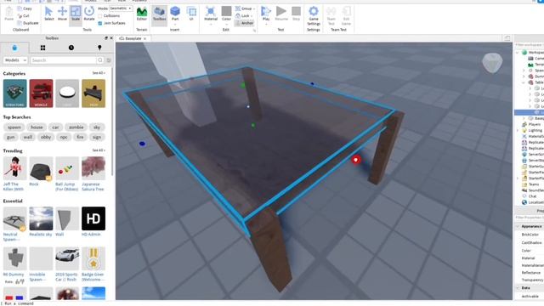Image resolution: width=544 pixels, height=306 pixels.
Task: Click the Resume test button
Action: [281, 14]
